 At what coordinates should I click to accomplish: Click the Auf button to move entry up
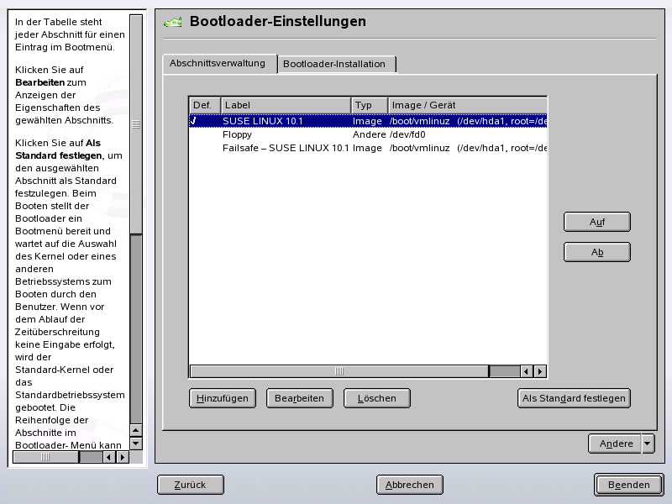[596, 222]
